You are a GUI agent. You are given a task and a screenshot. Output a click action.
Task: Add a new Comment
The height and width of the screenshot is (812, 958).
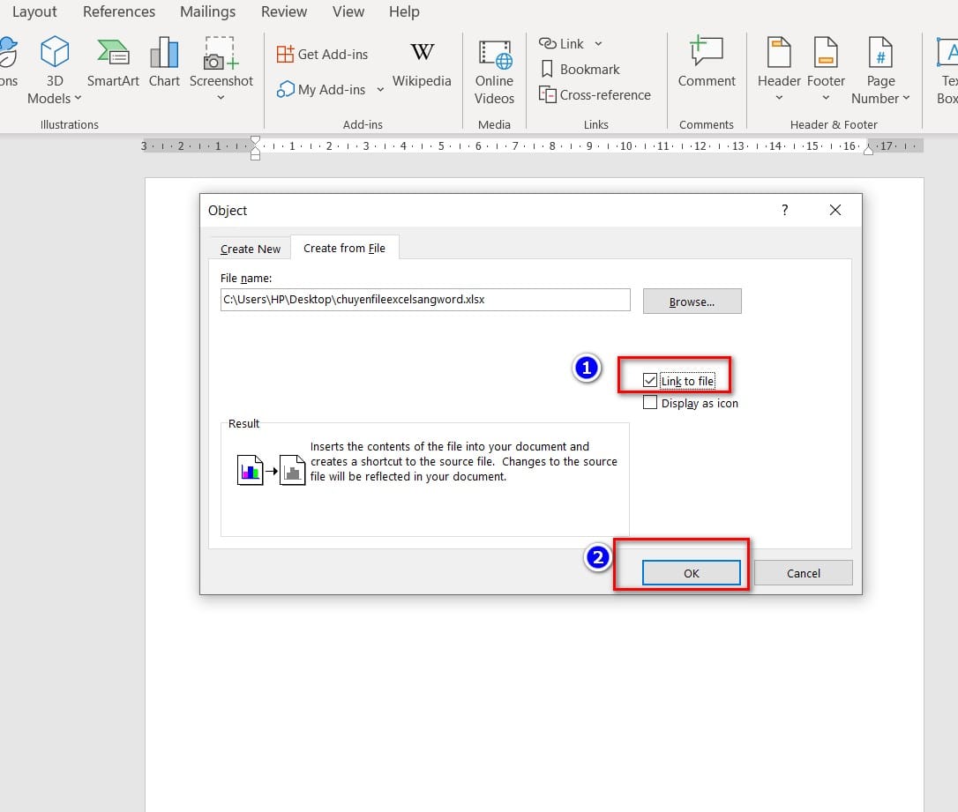tap(707, 63)
